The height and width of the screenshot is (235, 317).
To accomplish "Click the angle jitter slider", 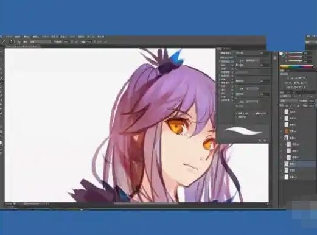I will coord(253,84).
